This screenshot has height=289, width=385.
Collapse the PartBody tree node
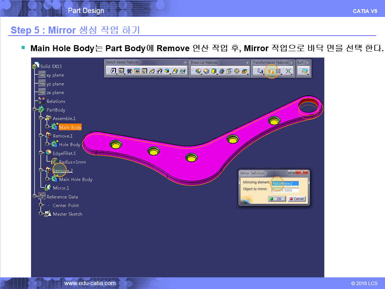[35, 110]
